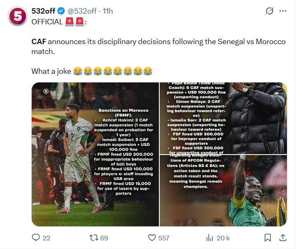This screenshot has width=303, height=249.
Task: Click the reply speech bubble icon
Action: (36, 238)
